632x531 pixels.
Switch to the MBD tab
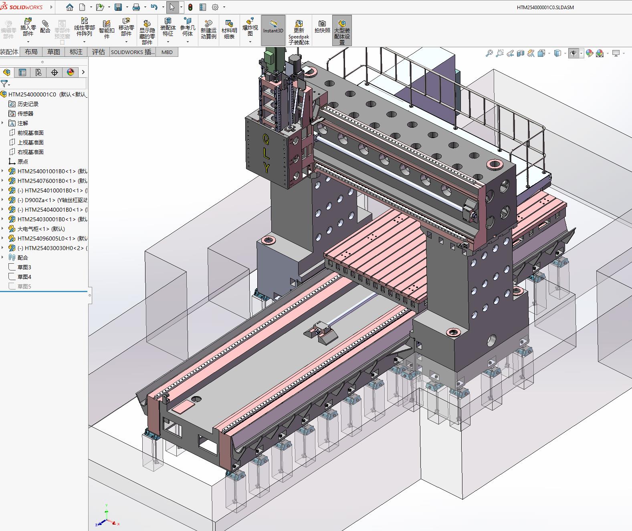167,52
